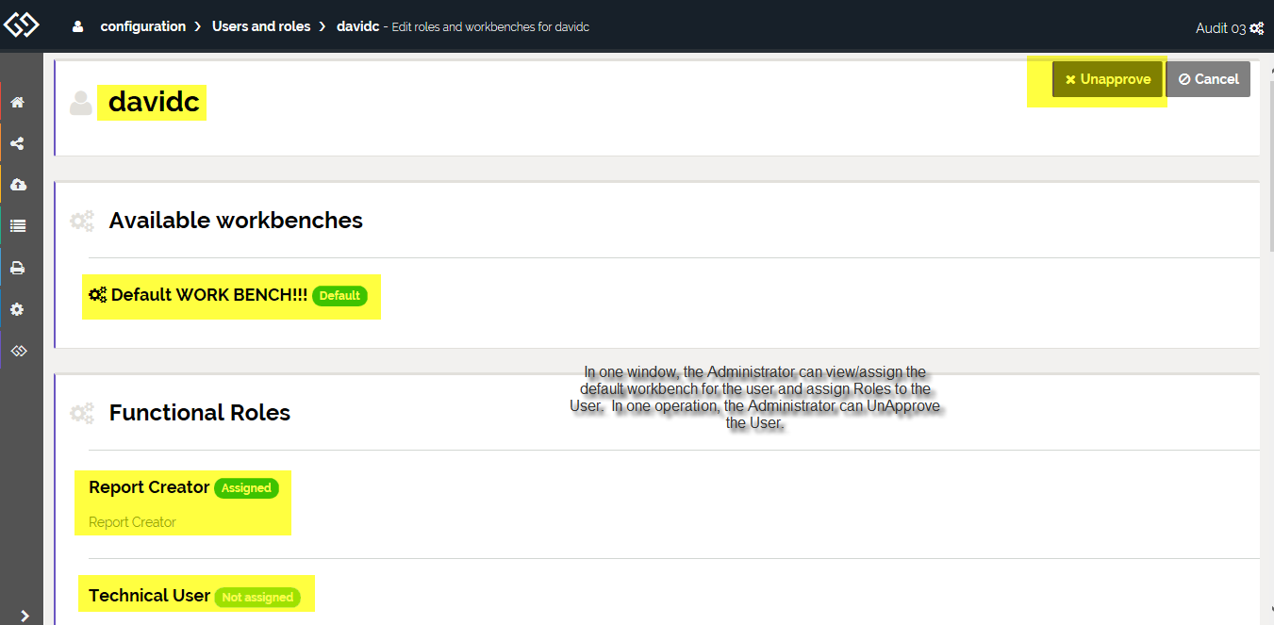Toggle the Report Creator Assigned badge
The image size is (1274, 625).
point(246,488)
